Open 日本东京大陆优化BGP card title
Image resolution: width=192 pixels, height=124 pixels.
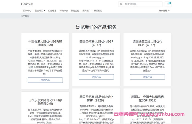(45, 102)
